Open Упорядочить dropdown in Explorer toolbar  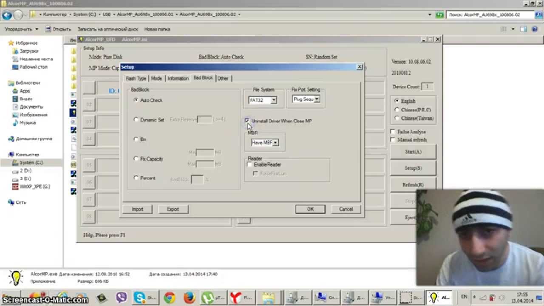(x=21, y=29)
